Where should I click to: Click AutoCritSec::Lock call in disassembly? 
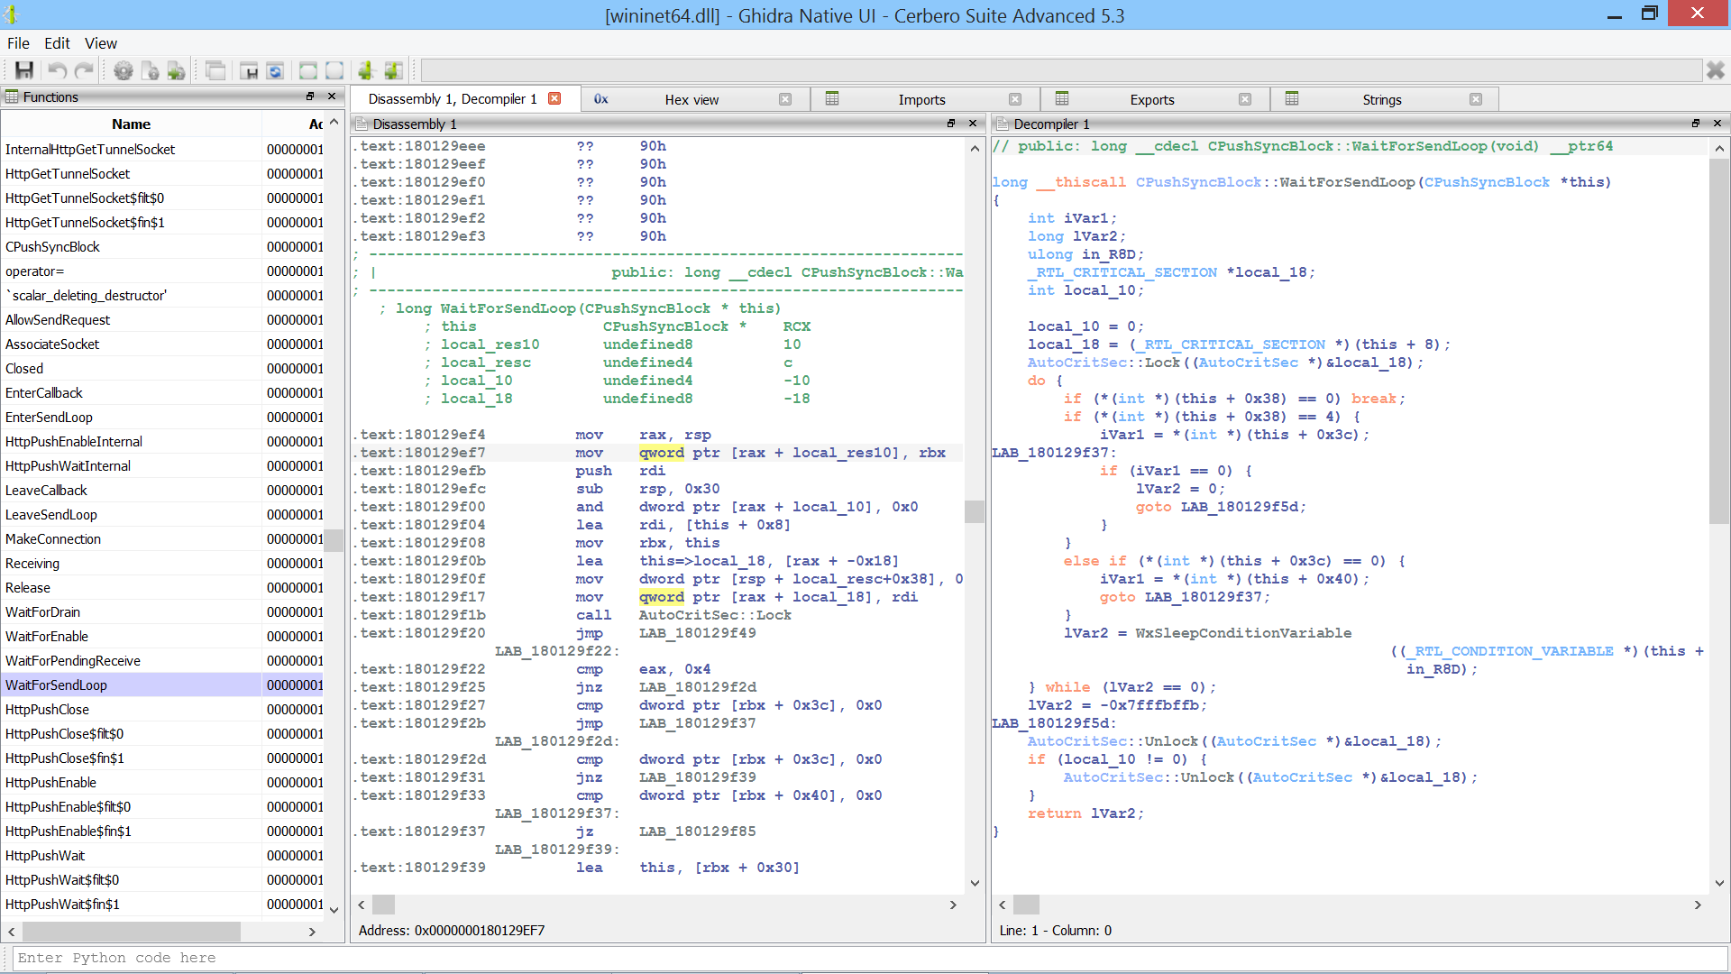point(715,615)
